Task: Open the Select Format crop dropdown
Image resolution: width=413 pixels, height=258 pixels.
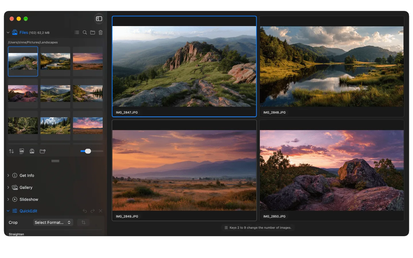Action: tap(53, 222)
